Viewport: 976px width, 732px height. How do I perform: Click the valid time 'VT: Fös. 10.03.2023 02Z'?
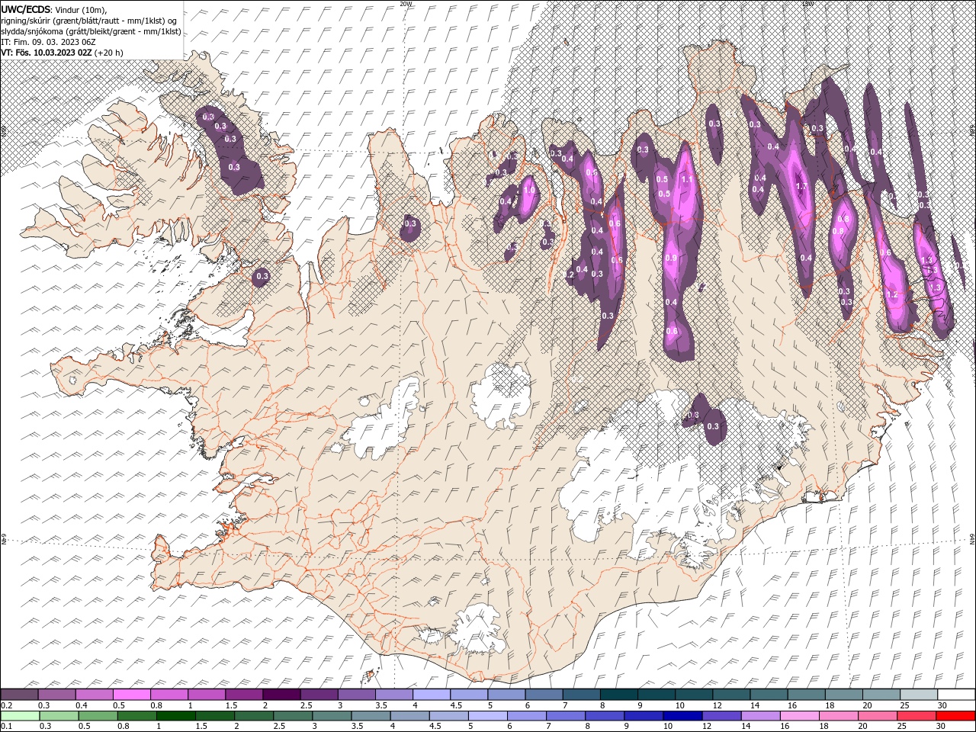pos(47,52)
